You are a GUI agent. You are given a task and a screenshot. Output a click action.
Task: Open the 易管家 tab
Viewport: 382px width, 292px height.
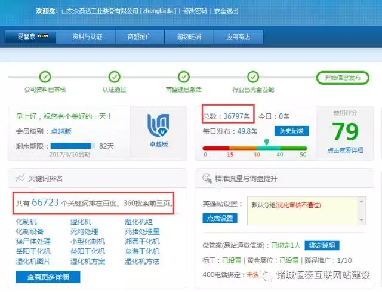[x=30, y=36]
